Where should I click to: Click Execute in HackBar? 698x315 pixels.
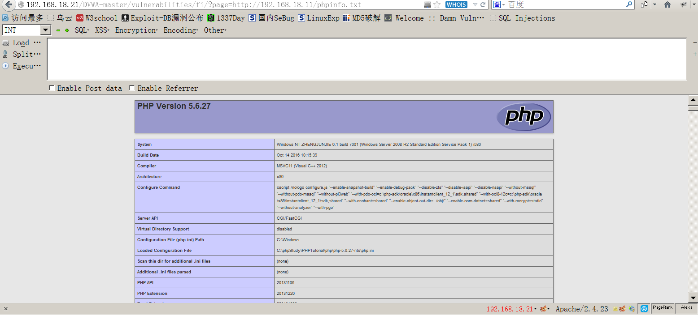[x=22, y=66]
